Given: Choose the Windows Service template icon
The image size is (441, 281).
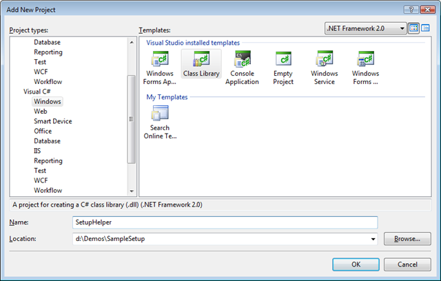Looking at the screenshot, I should (x=325, y=59).
